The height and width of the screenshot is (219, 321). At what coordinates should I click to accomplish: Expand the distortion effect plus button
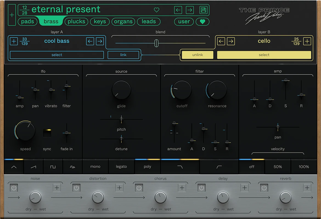(x=119, y=188)
